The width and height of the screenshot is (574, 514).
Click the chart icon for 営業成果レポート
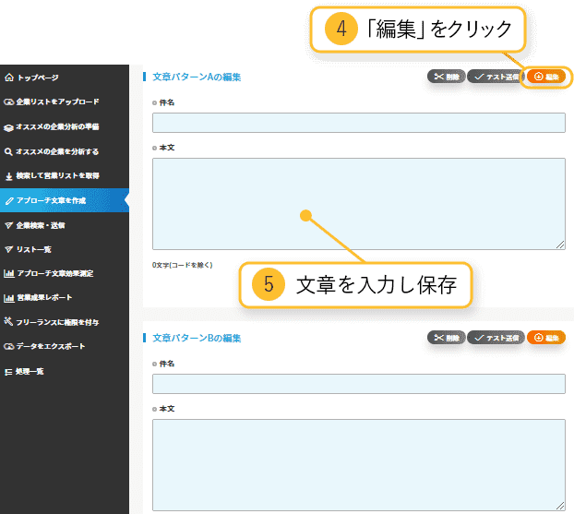(9, 298)
